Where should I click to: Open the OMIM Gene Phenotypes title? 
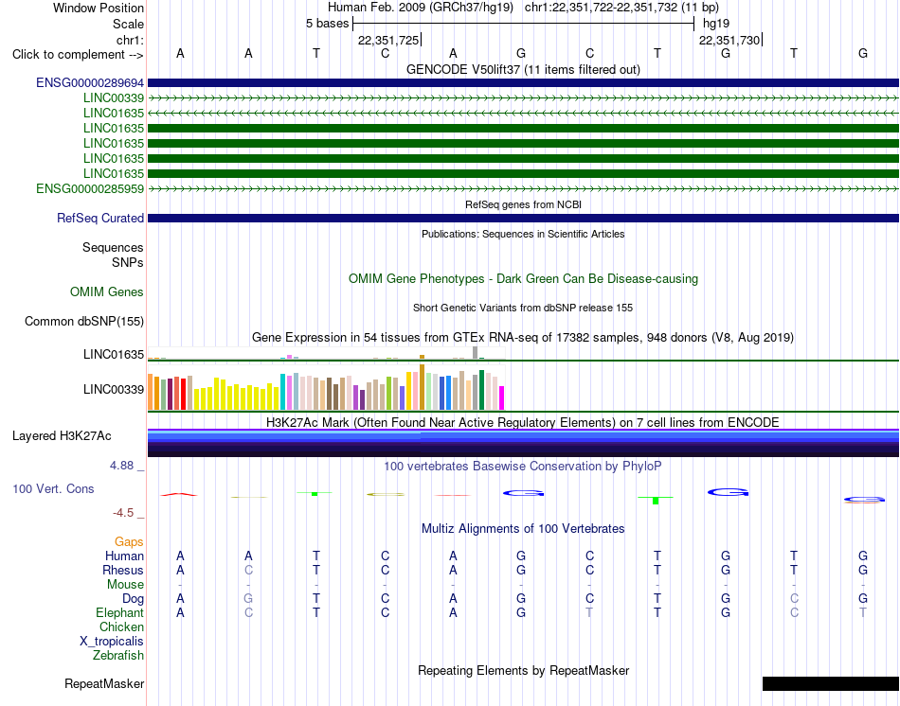point(524,279)
